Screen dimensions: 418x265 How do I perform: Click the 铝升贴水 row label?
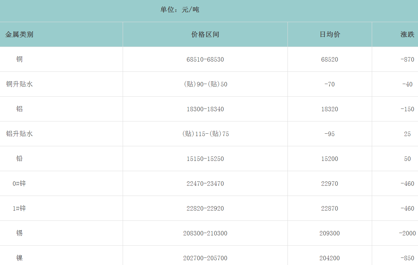click(19, 134)
